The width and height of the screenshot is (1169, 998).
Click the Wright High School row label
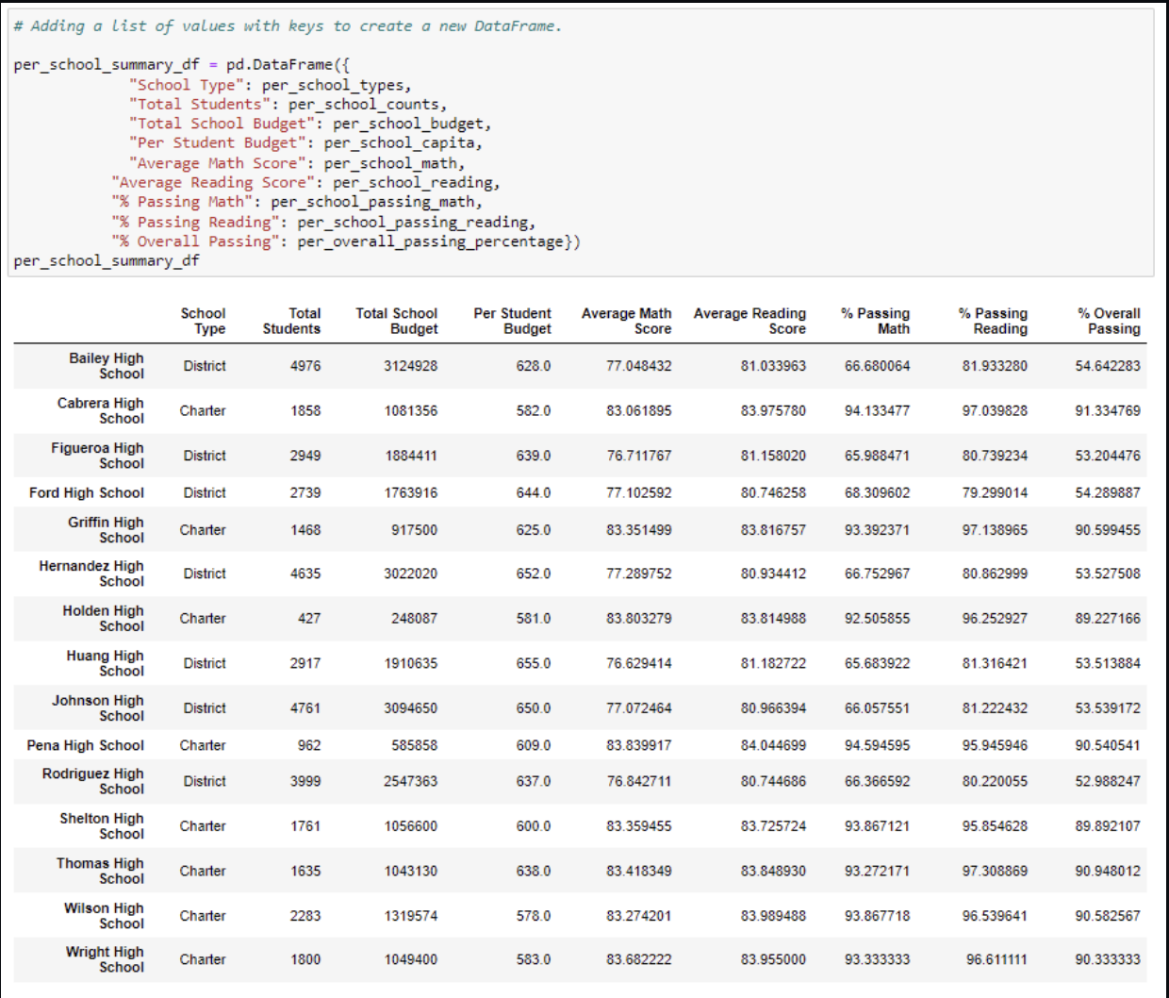104,959
